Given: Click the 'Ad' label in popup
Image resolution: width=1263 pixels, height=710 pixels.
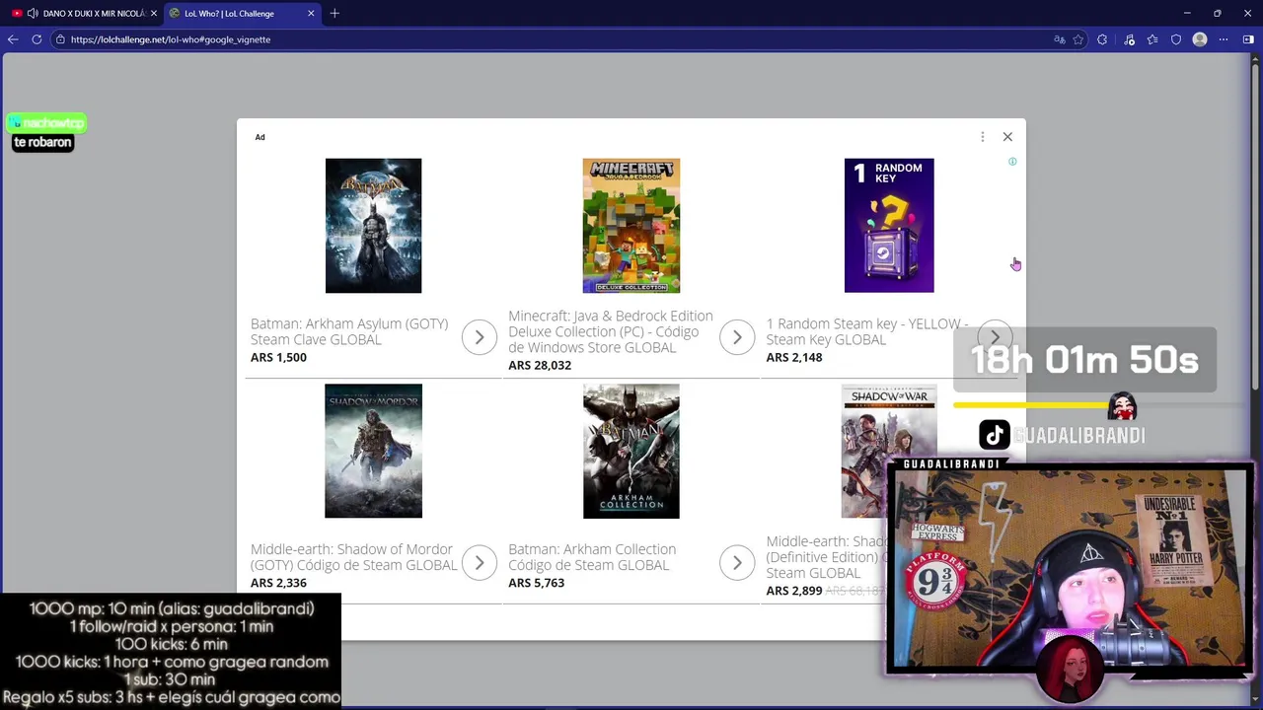Looking at the screenshot, I should coord(260,137).
